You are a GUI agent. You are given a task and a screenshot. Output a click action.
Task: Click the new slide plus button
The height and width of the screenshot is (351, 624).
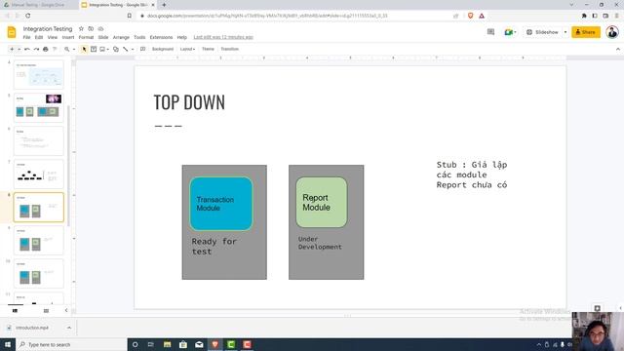(x=12, y=49)
